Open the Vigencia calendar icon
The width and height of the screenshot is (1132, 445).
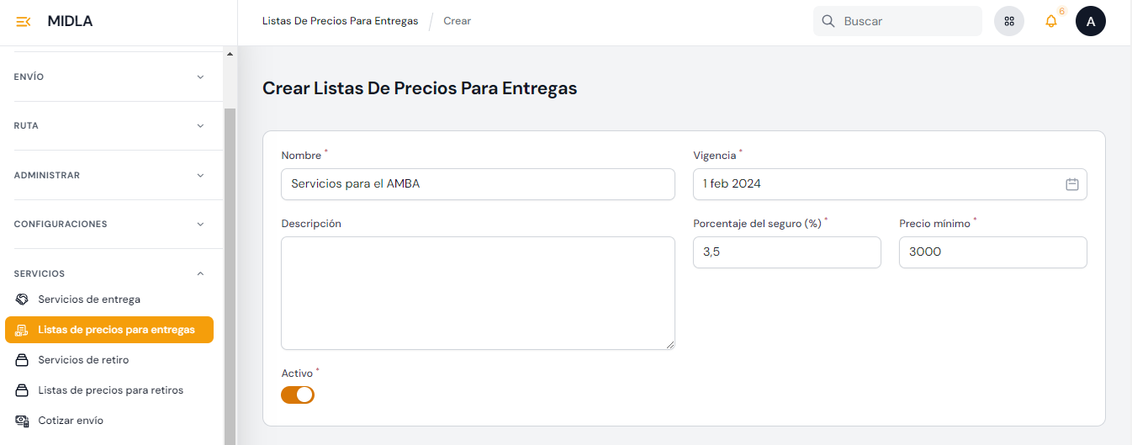tap(1072, 184)
